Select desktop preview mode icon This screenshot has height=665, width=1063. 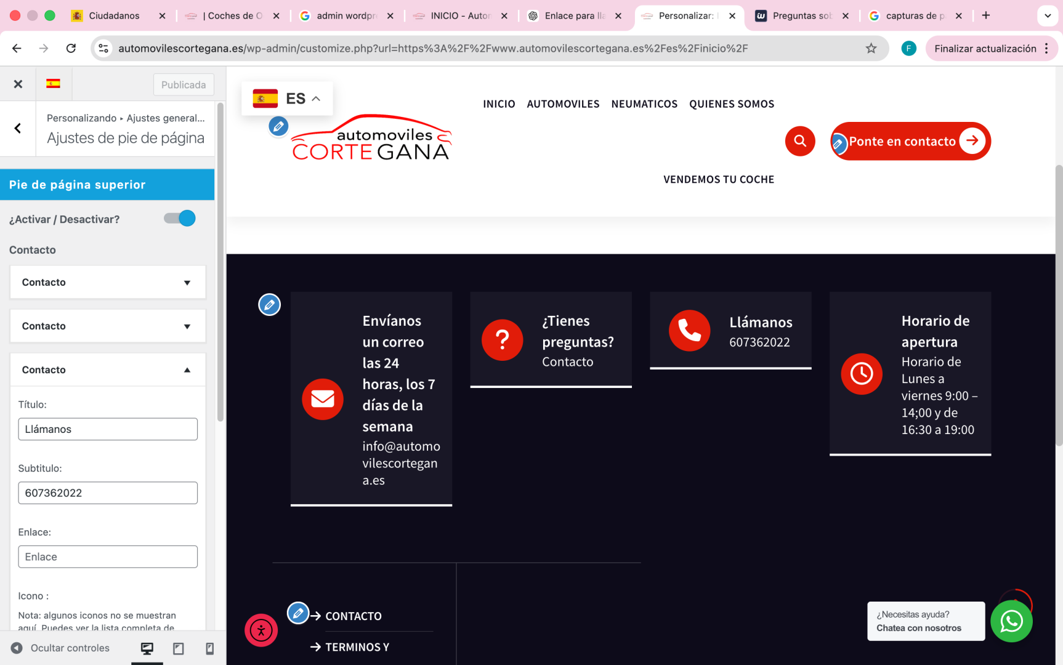pyautogui.click(x=147, y=648)
